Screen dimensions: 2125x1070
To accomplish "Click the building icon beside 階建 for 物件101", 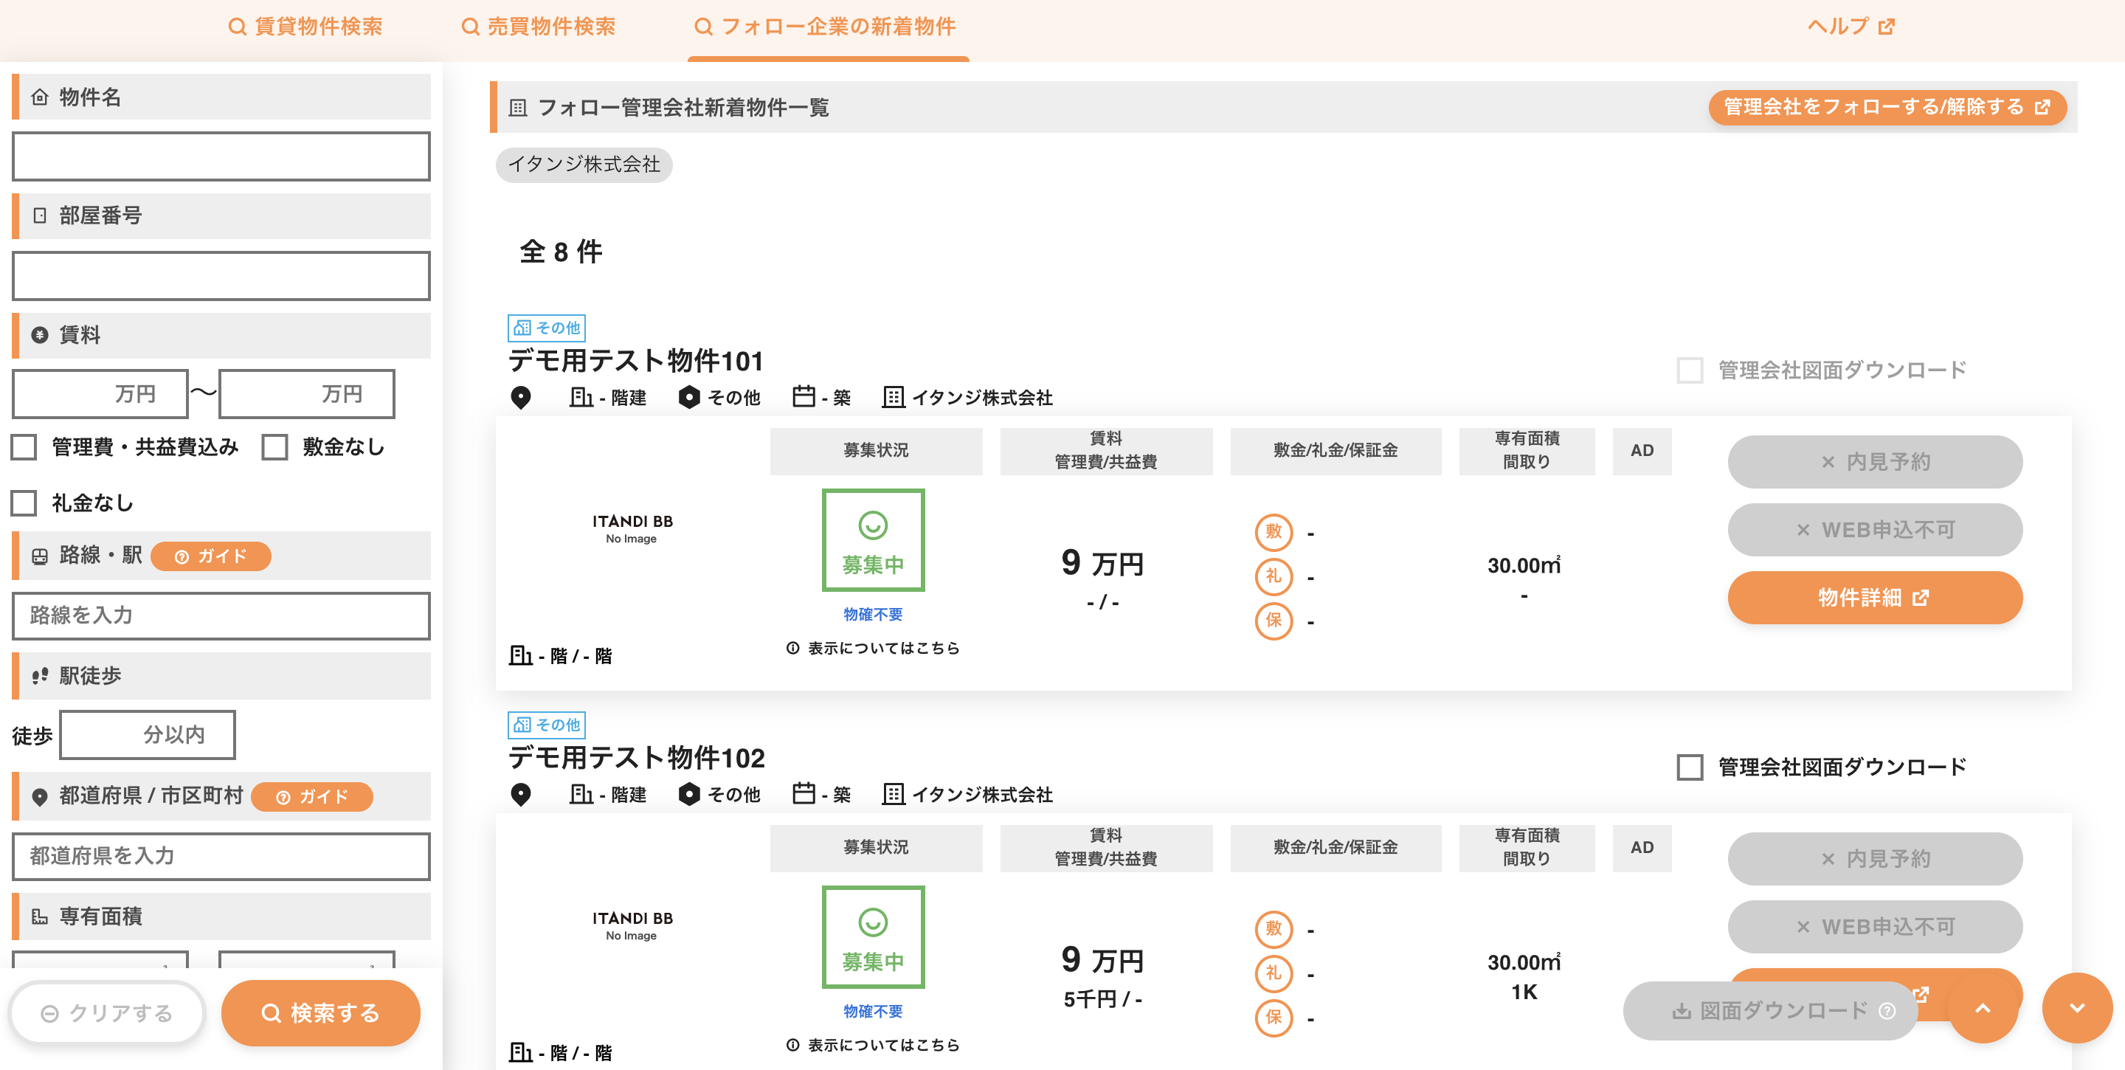I will tap(581, 398).
